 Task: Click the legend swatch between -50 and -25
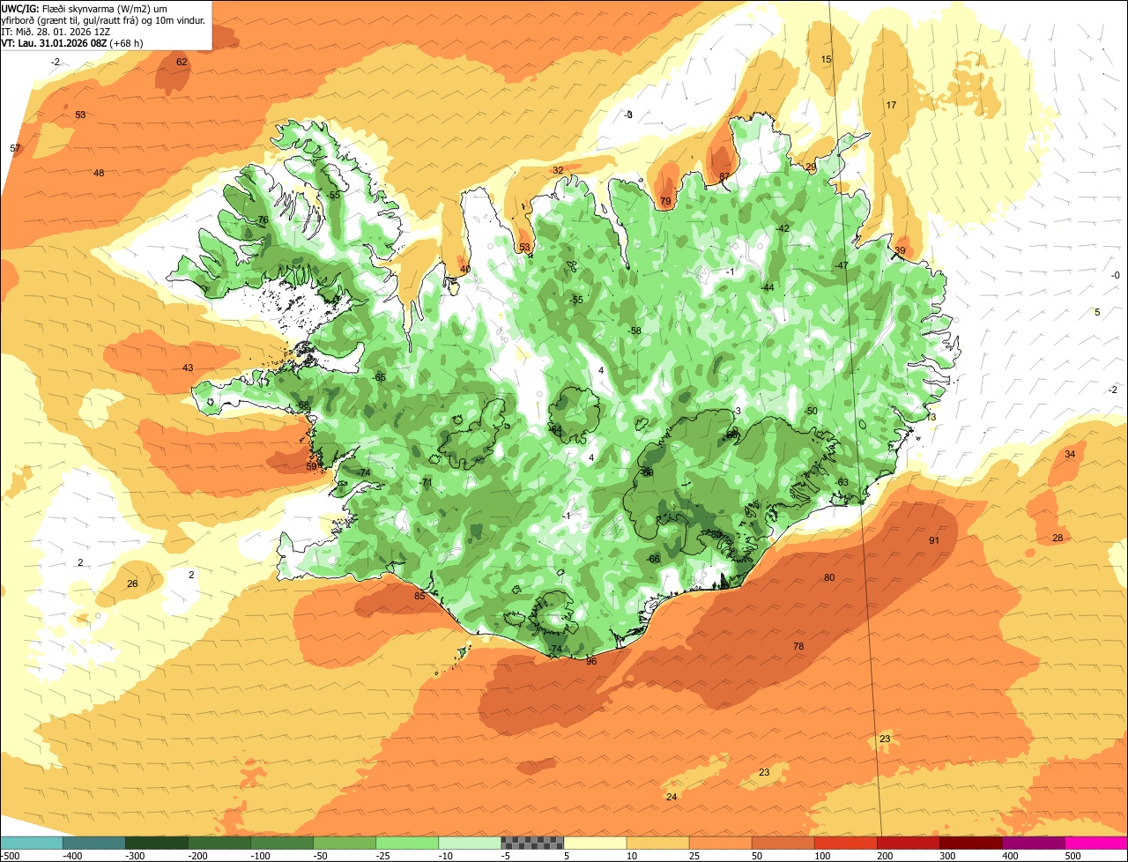[345, 843]
